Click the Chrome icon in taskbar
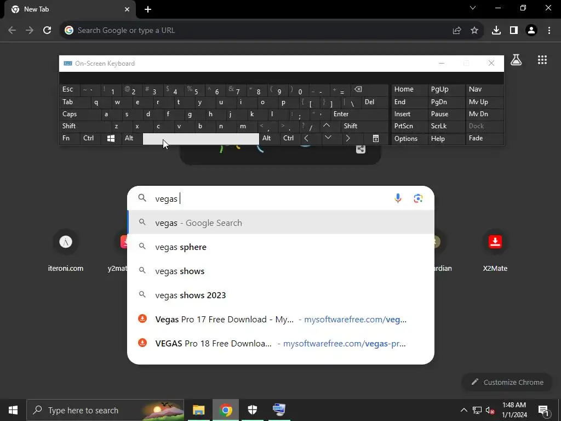The width and height of the screenshot is (561, 421). tap(225, 410)
